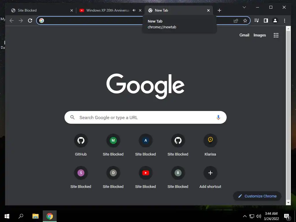
Task: Open Chrome's three-dot menu
Action: click(x=284, y=21)
